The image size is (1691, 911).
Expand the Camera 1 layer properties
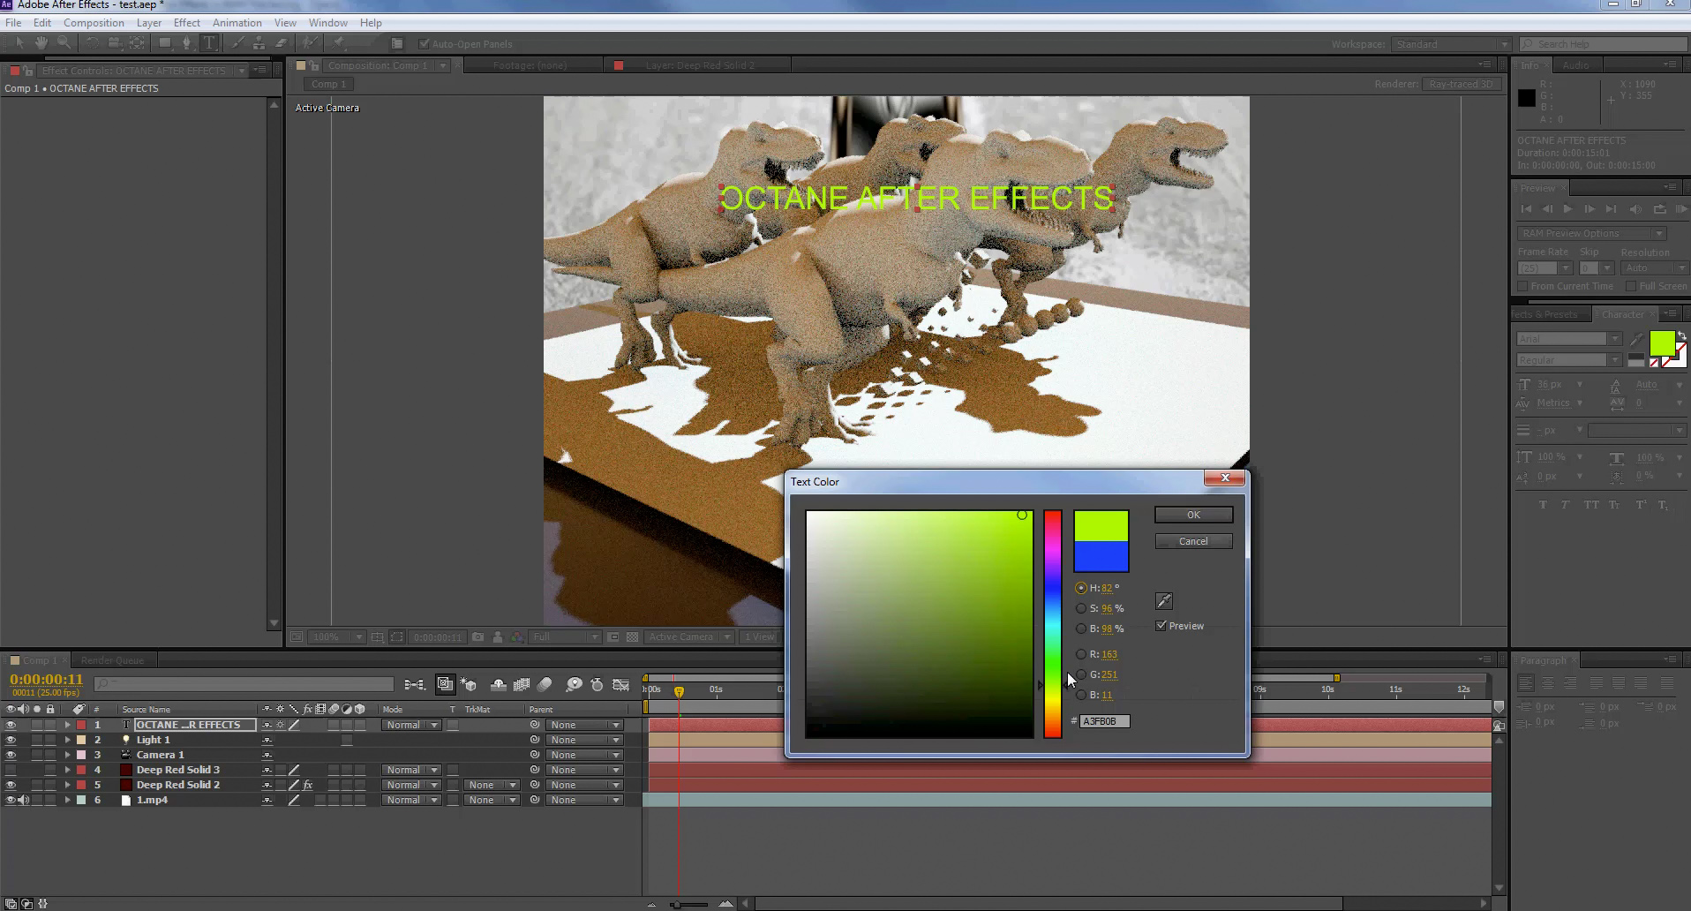67,755
